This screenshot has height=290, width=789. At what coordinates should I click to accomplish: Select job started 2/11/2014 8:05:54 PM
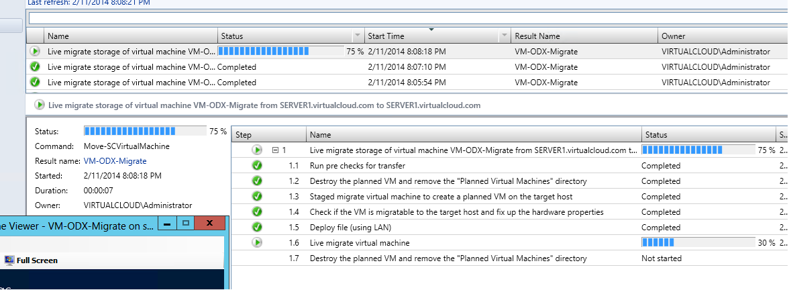tap(407, 82)
